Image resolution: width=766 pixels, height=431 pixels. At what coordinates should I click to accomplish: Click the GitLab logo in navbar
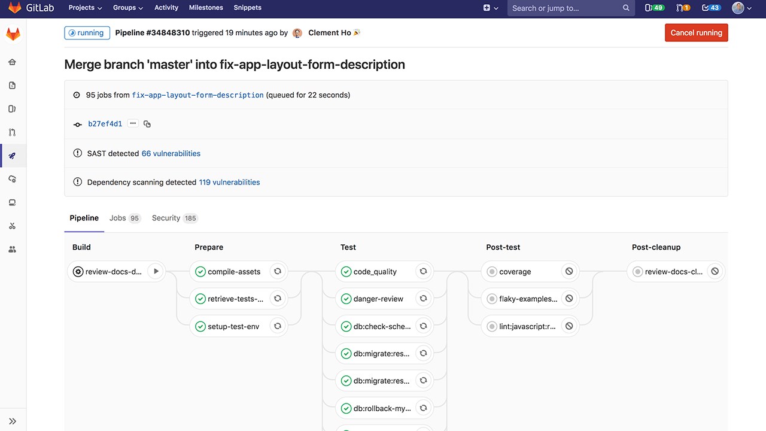24,8
